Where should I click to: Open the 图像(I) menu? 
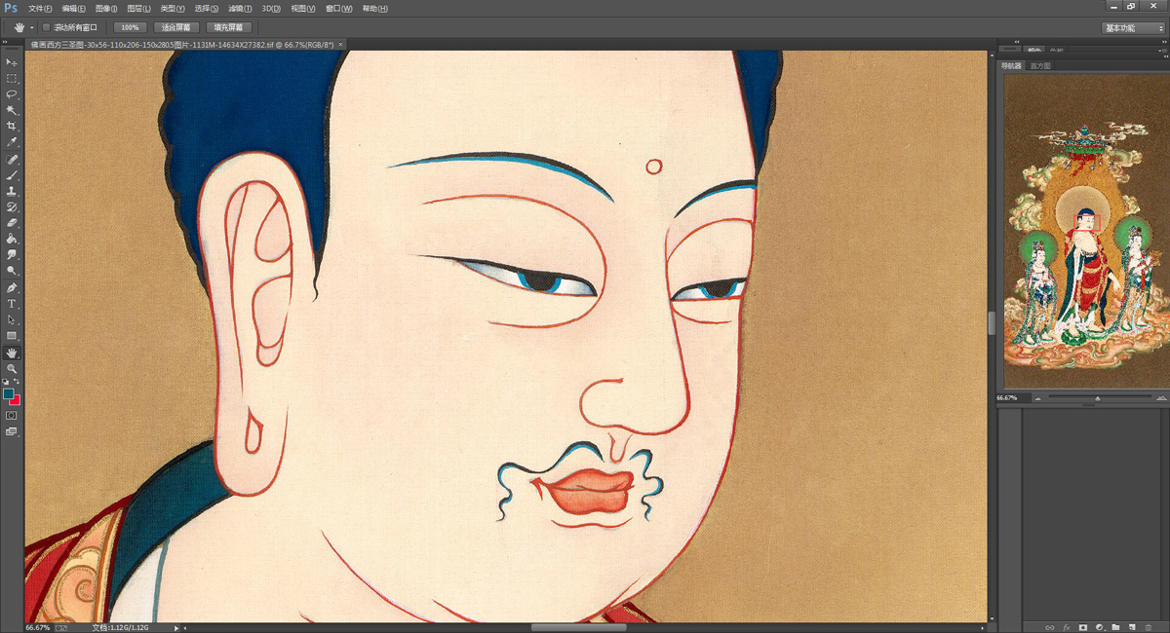[x=106, y=8]
